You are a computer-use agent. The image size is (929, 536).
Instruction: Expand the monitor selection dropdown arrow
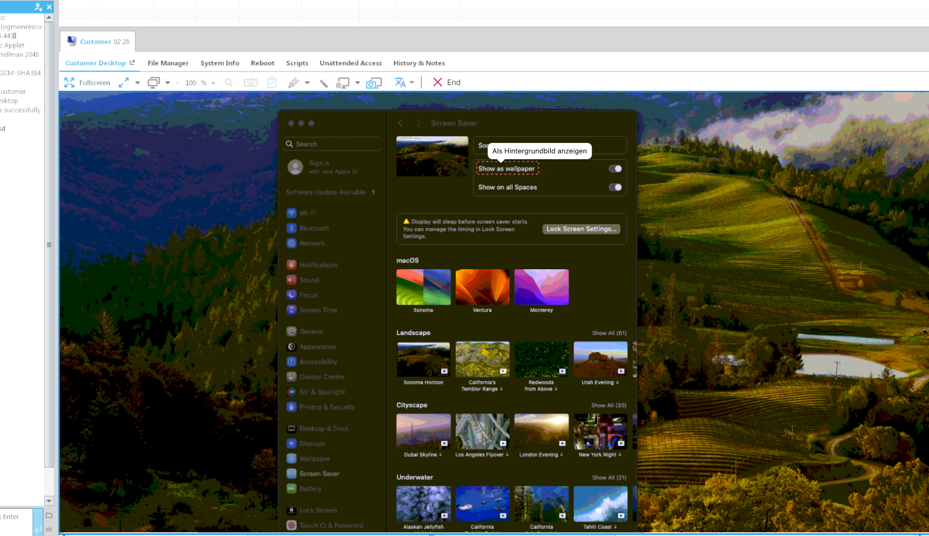(167, 83)
